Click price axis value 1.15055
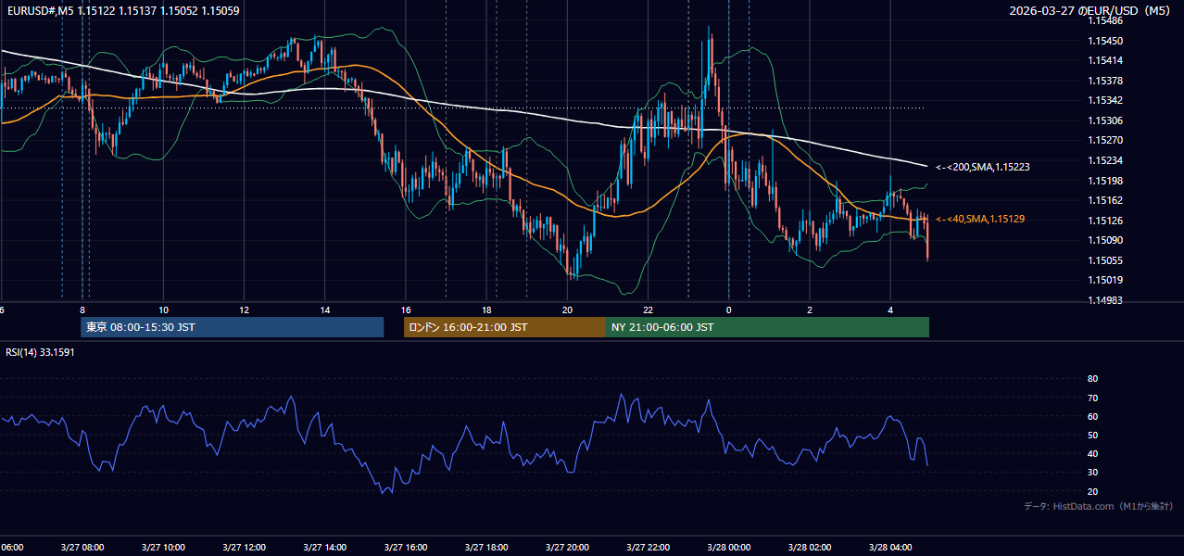 (1105, 260)
